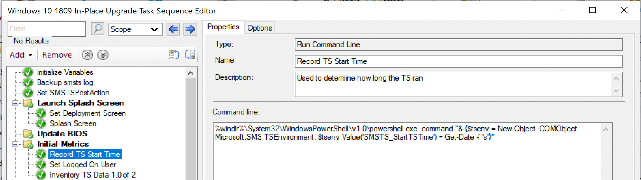
Task: Click into the Find search field
Action: [47, 29]
